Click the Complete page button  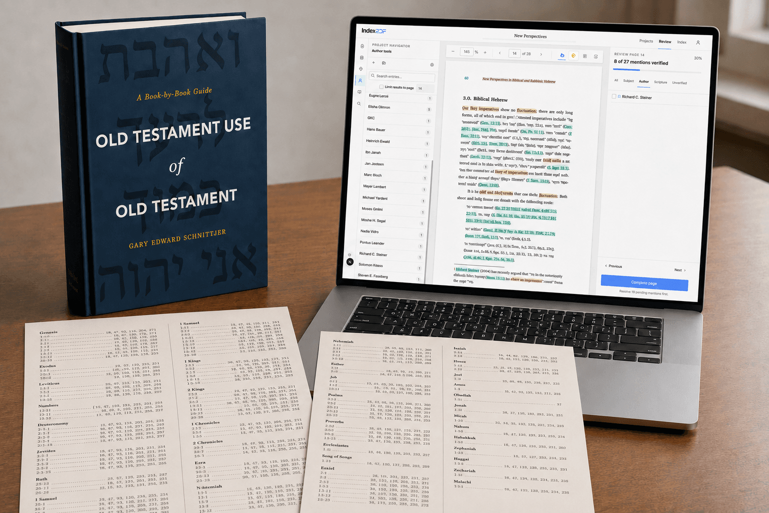644,283
